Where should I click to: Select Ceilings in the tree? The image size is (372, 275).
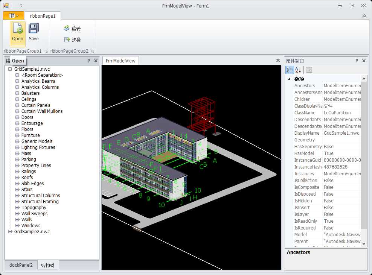click(29, 99)
